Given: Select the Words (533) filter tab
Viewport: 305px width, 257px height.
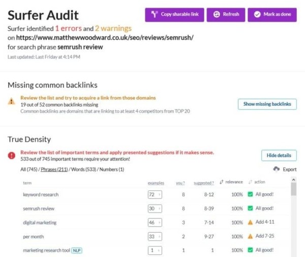Looking at the screenshot, I should [x=85, y=169].
